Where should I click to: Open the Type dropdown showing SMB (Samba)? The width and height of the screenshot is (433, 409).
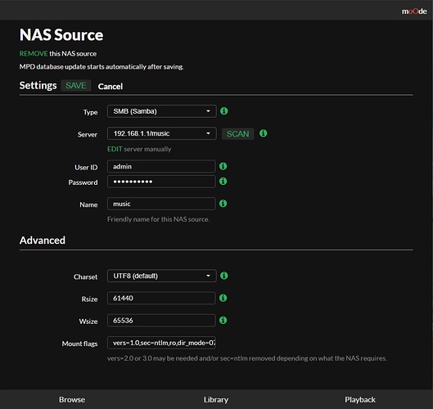pos(162,111)
